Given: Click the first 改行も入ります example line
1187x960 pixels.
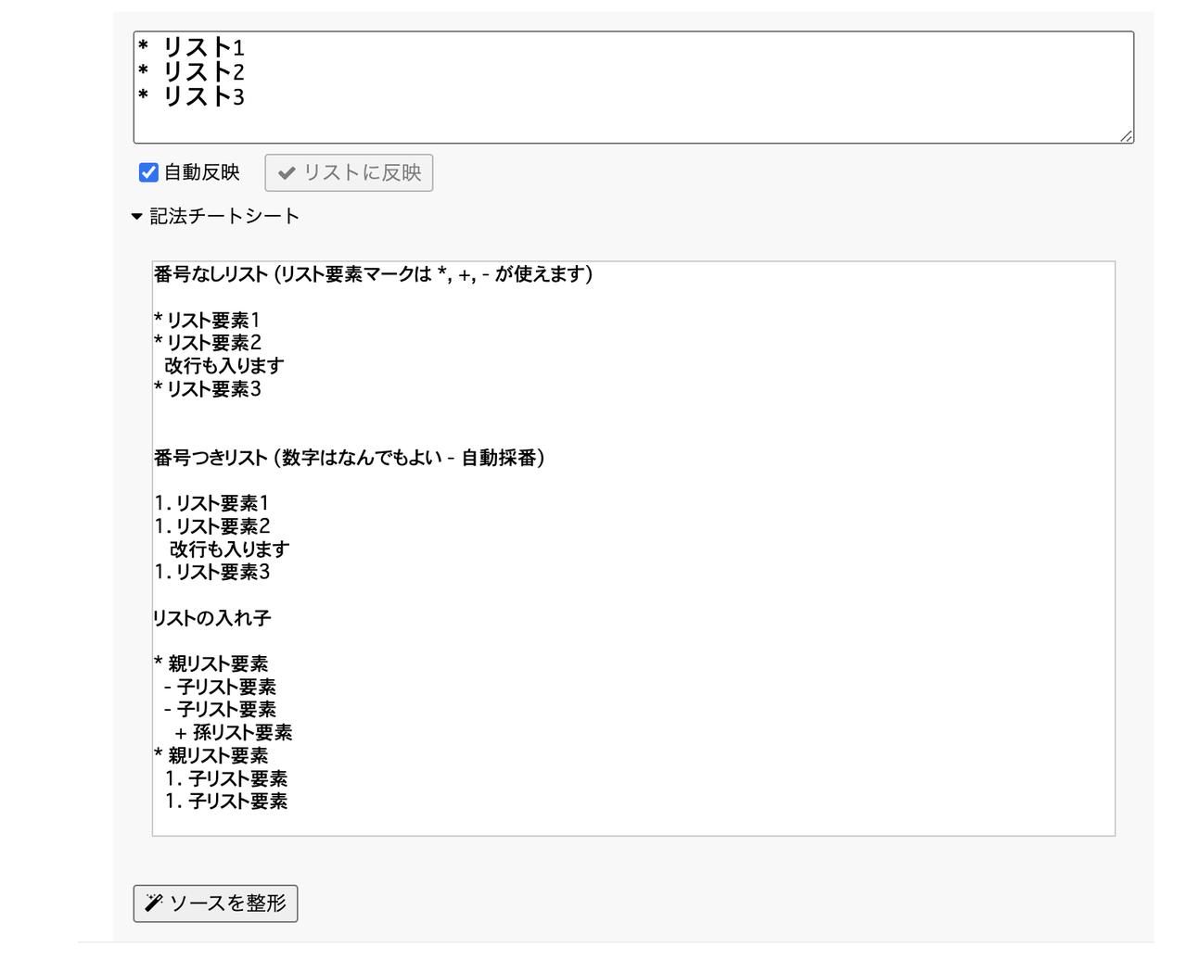Looking at the screenshot, I should tap(223, 366).
